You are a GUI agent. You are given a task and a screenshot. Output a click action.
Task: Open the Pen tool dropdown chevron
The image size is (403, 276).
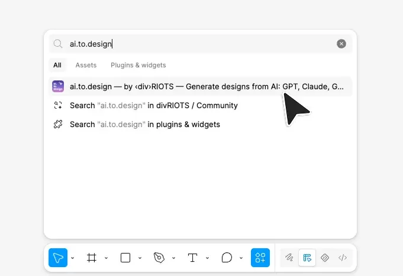[x=174, y=258]
